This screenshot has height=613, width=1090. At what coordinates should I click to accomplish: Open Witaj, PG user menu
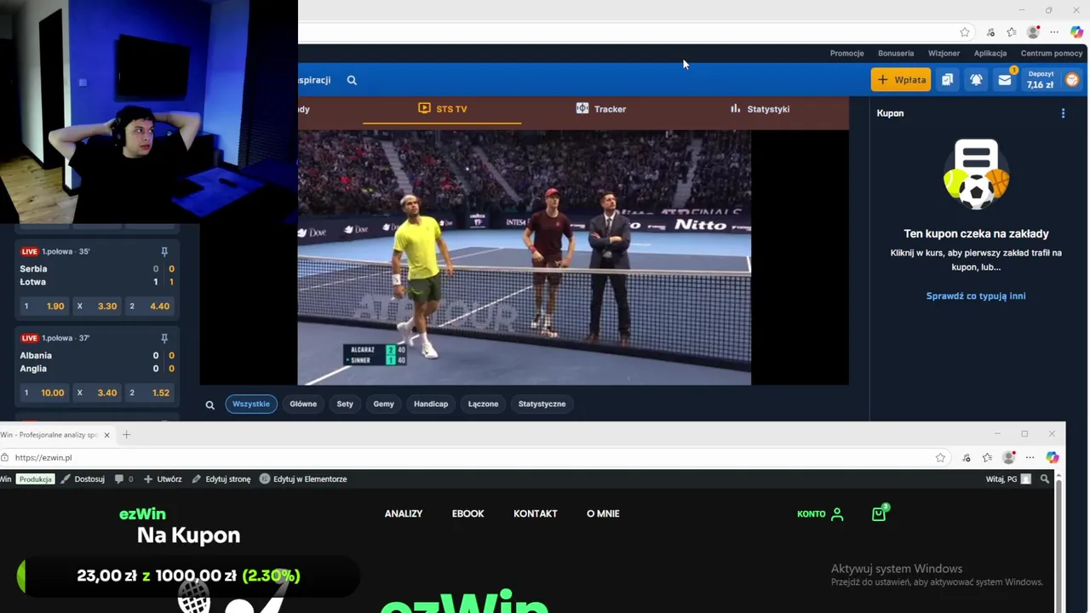tap(1008, 479)
